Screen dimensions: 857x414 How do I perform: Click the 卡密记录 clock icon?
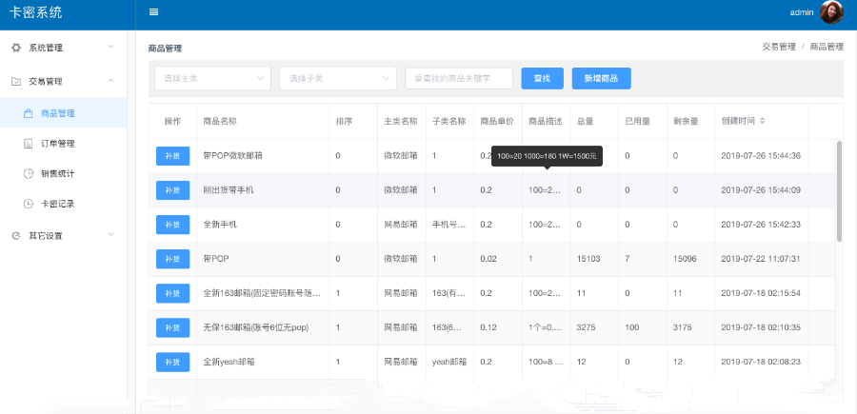pos(28,204)
